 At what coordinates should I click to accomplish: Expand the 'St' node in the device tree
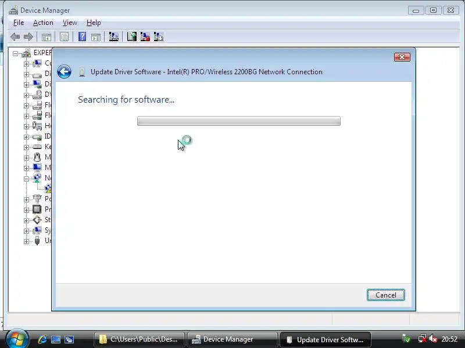26,220
